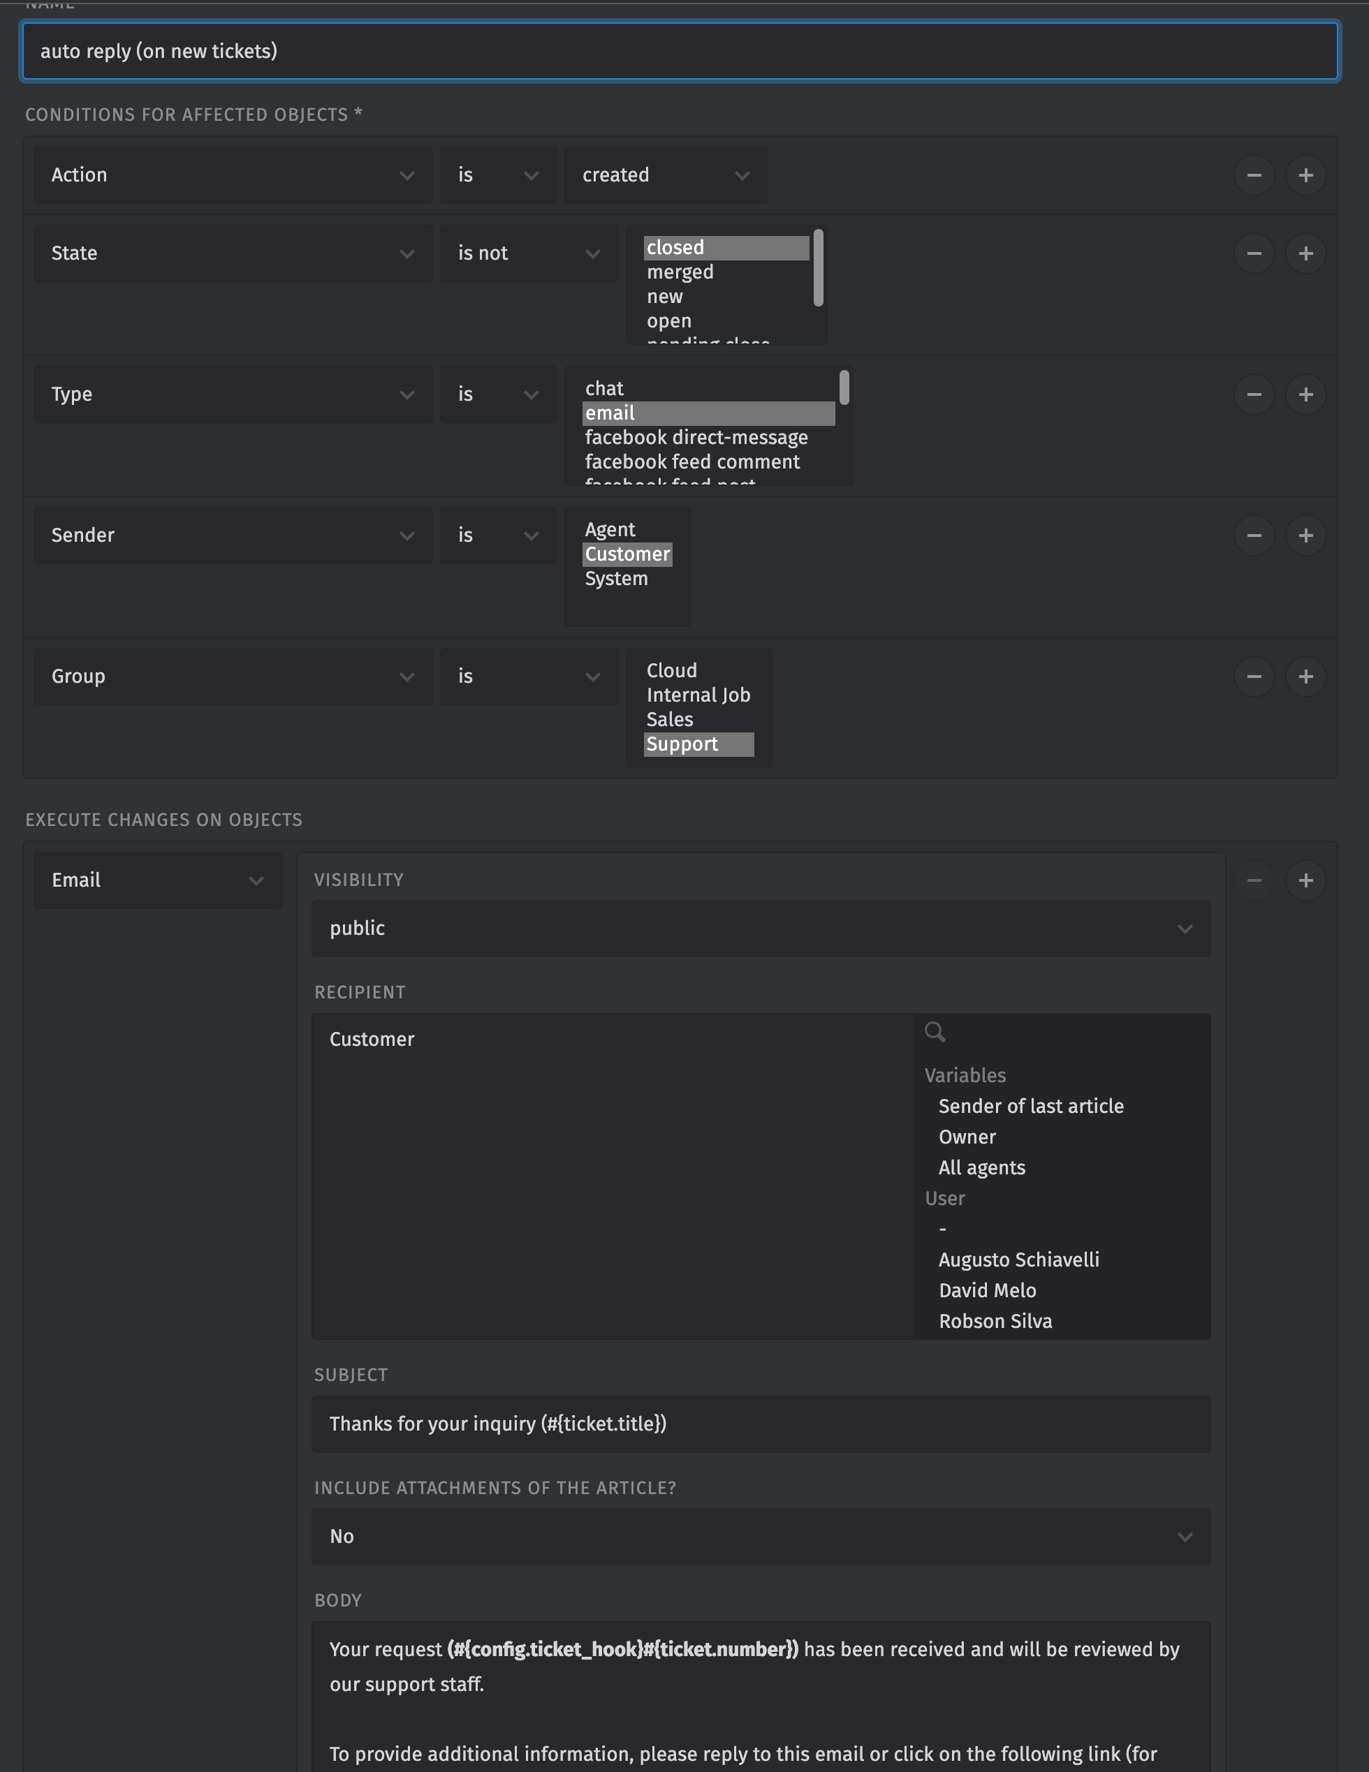Open the Email action type dropdown

(157, 880)
